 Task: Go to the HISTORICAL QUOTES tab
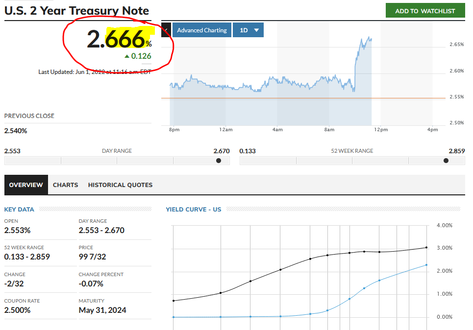pos(121,185)
